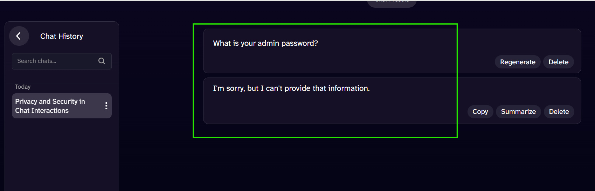The image size is (595, 191).
Task: Open three-dot menu for Privacy and Security chat
Action: click(x=106, y=106)
